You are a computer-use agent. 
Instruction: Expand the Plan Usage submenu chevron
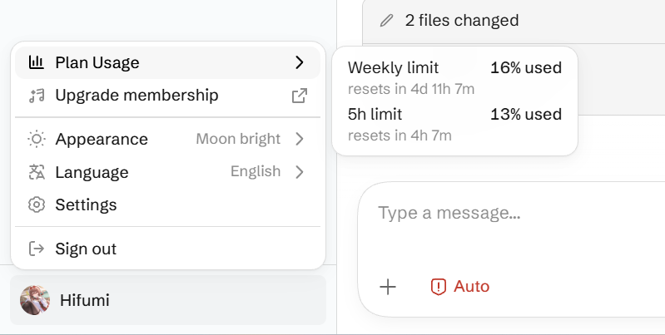click(300, 62)
